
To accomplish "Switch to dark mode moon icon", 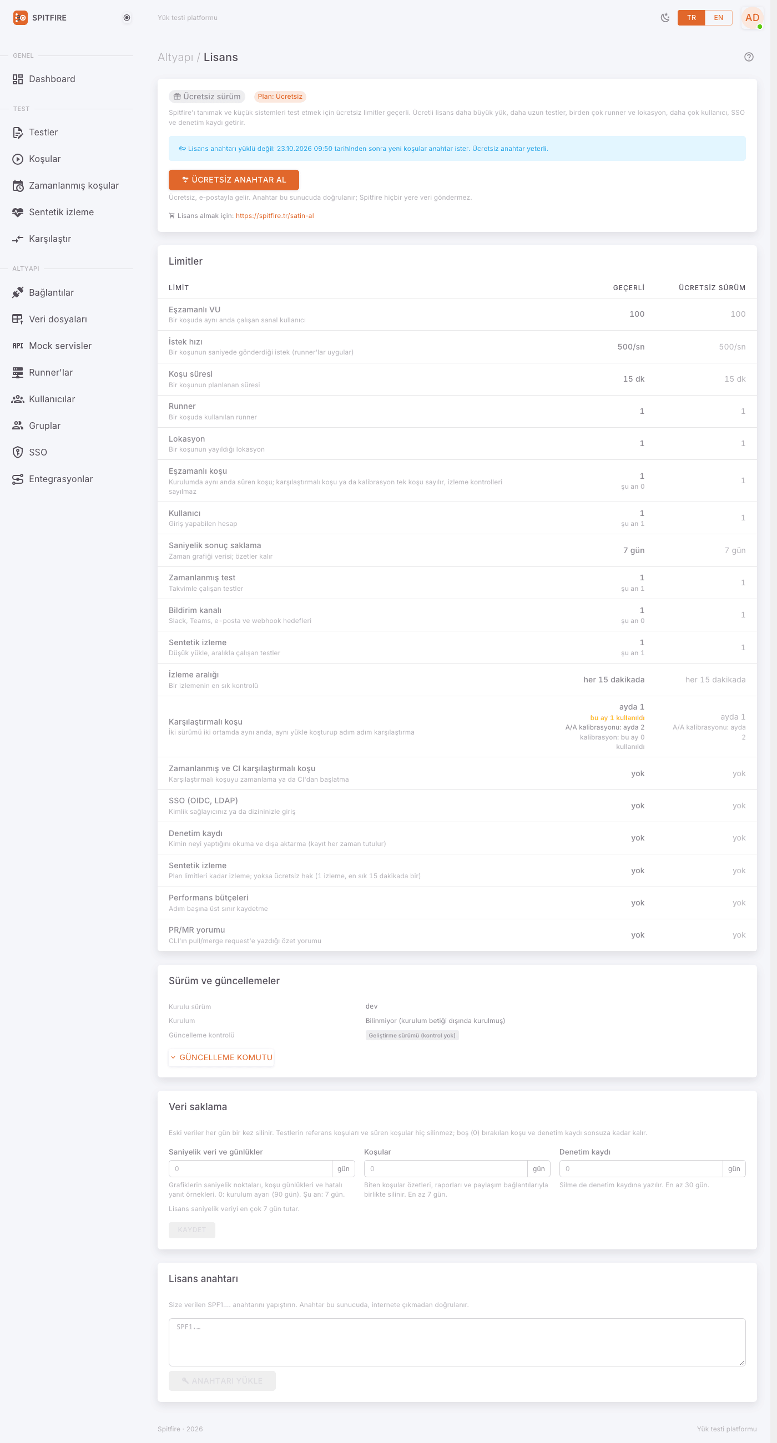I will pyautogui.click(x=665, y=18).
